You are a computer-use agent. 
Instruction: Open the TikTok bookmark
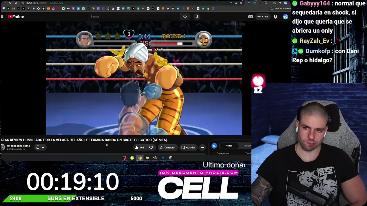click(24, 9)
